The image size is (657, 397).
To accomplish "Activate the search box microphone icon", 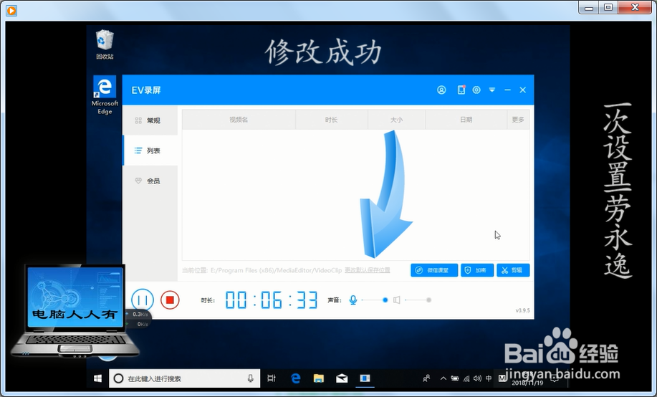I will [x=250, y=378].
